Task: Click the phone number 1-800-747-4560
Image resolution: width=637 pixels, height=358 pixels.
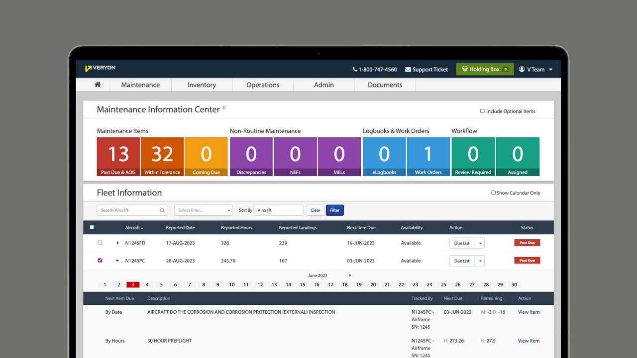Action: 375,70
